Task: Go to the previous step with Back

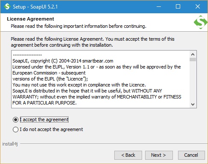Action: (128, 155)
